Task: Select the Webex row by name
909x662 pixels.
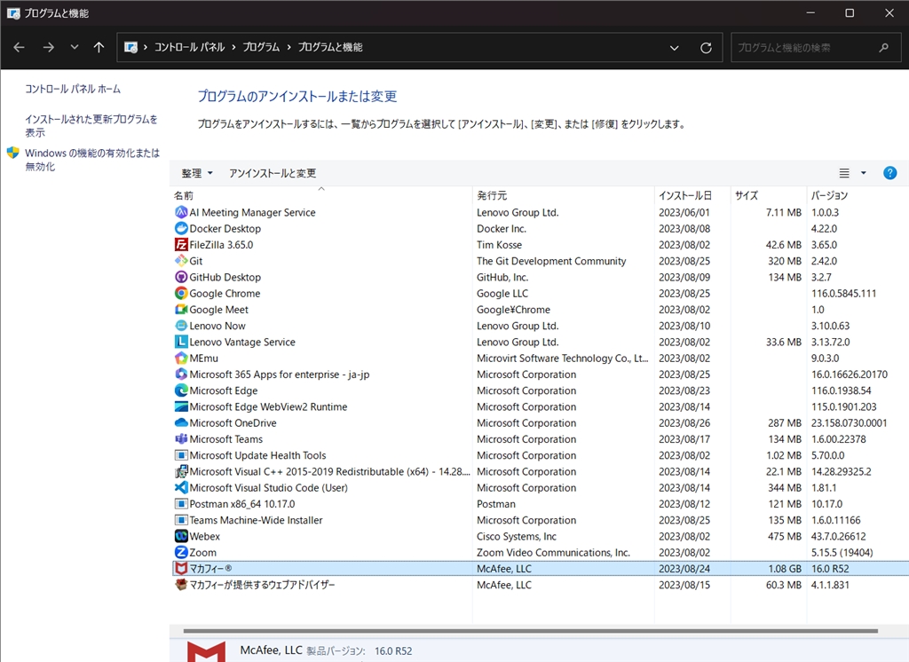Action: (205, 537)
